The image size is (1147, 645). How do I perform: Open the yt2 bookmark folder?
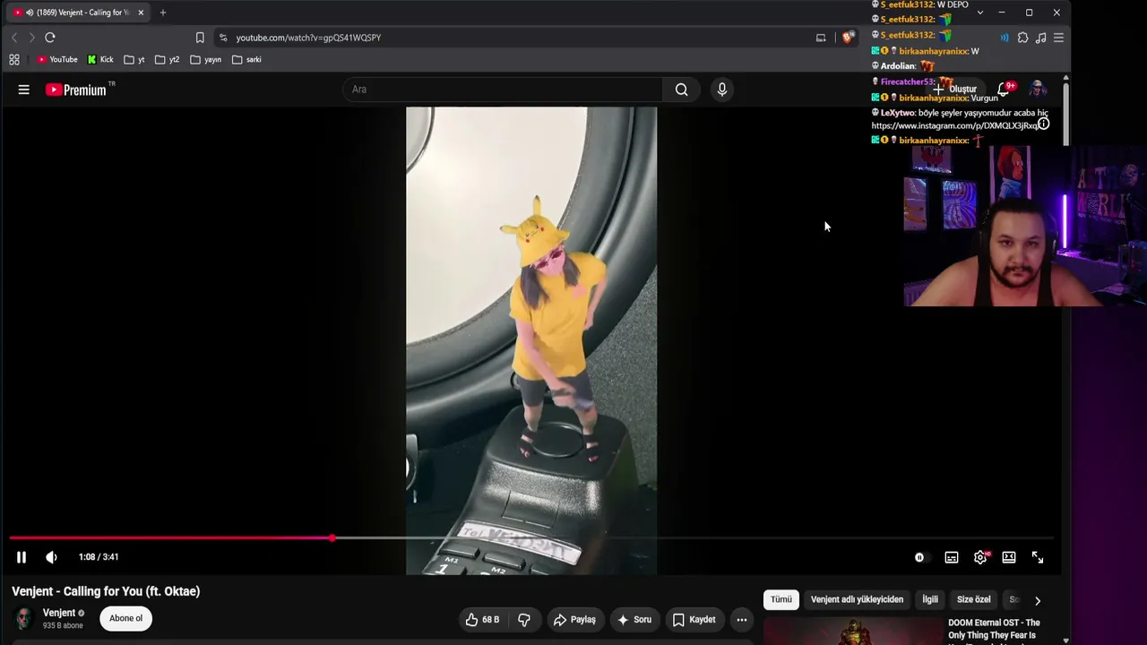(x=168, y=60)
